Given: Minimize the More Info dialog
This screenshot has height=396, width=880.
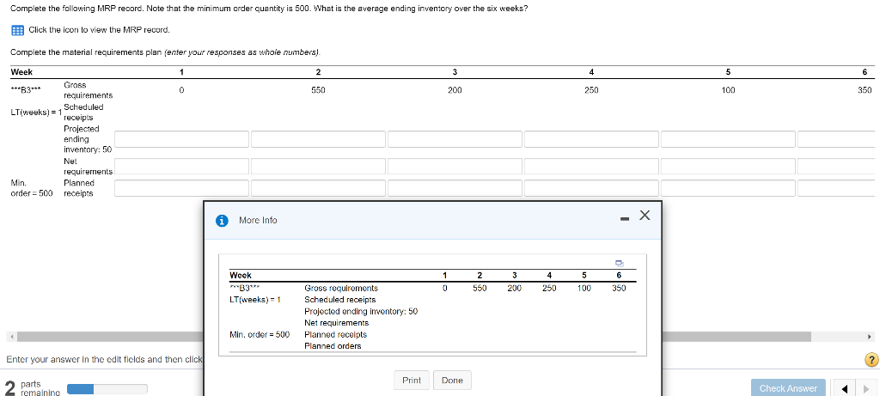Looking at the screenshot, I should point(625,219).
